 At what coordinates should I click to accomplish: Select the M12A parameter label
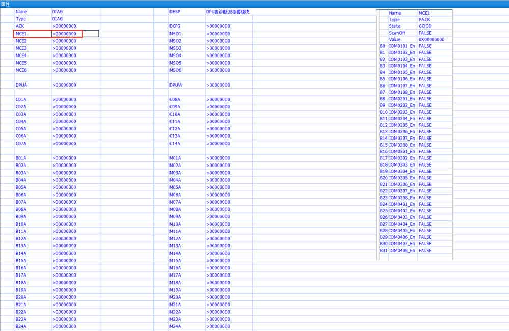point(175,239)
